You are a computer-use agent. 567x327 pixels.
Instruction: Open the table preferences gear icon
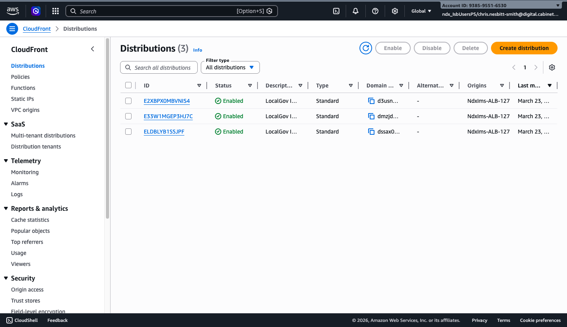pyautogui.click(x=552, y=67)
